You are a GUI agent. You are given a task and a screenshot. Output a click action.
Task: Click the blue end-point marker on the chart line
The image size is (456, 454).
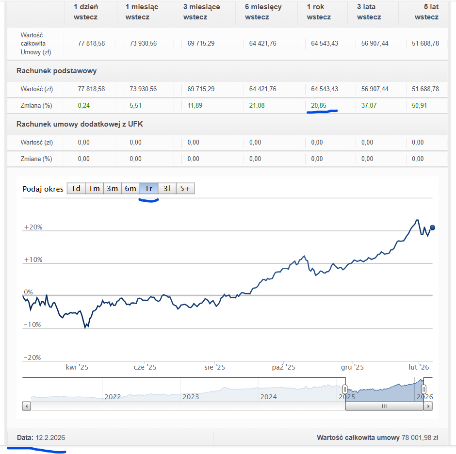(x=432, y=227)
